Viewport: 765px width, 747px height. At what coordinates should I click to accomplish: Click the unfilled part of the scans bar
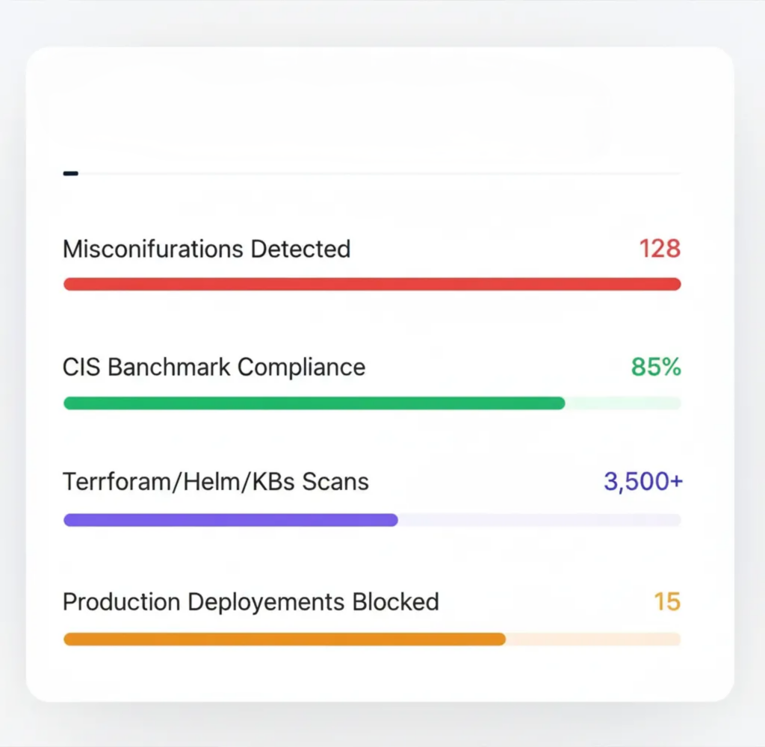pyautogui.click(x=538, y=520)
